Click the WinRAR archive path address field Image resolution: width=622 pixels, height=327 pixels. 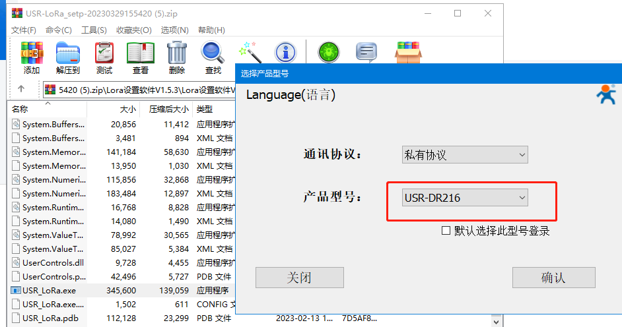click(139, 90)
